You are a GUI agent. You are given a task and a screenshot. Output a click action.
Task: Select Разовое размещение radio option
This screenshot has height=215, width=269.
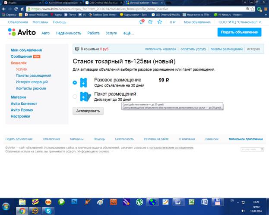pyautogui.click(x=75, y=82)
